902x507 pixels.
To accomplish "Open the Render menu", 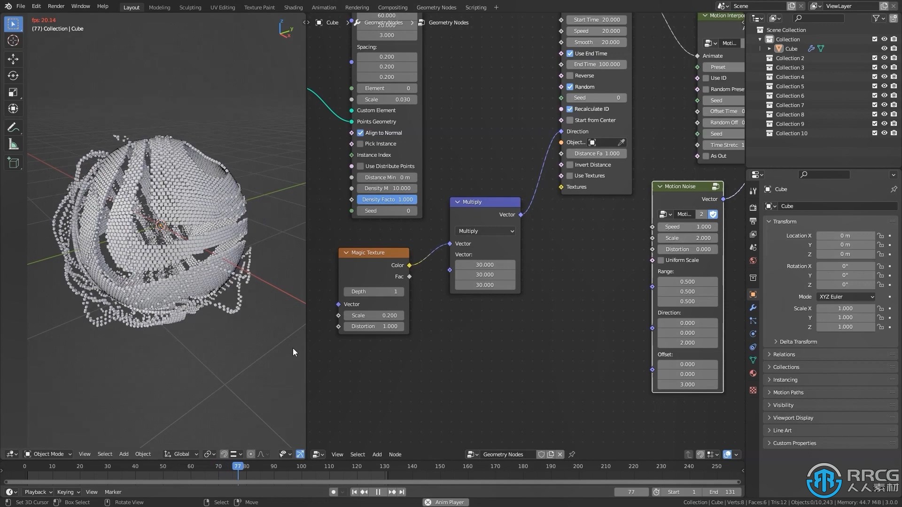I will tap(56, 7).
